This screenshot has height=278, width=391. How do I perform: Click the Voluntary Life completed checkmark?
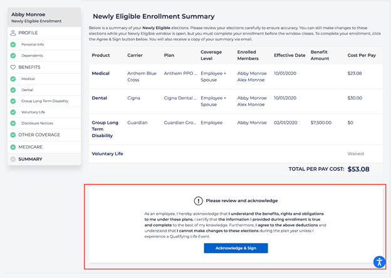tap(13, 112)
